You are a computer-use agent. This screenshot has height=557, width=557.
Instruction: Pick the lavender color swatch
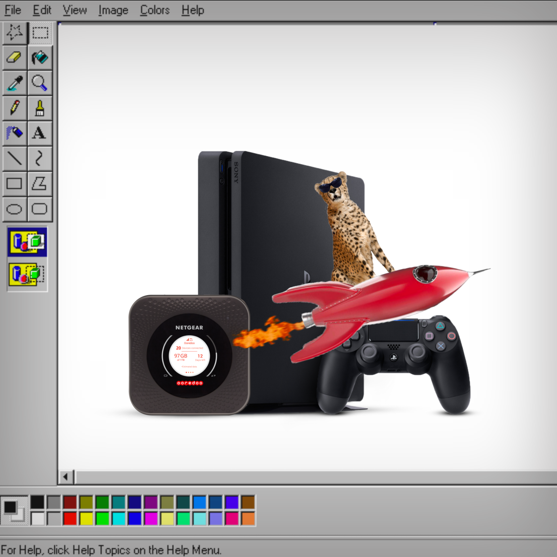[x=216, y=518]
